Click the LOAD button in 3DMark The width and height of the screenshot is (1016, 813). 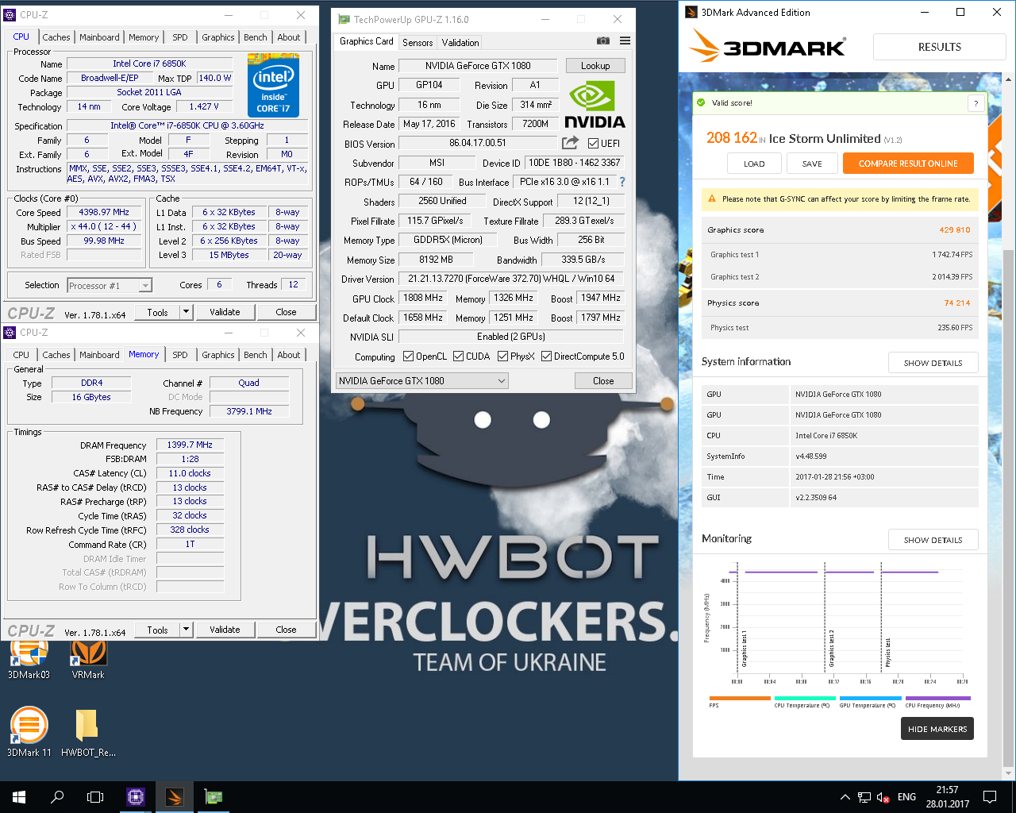tap(754, 164)
